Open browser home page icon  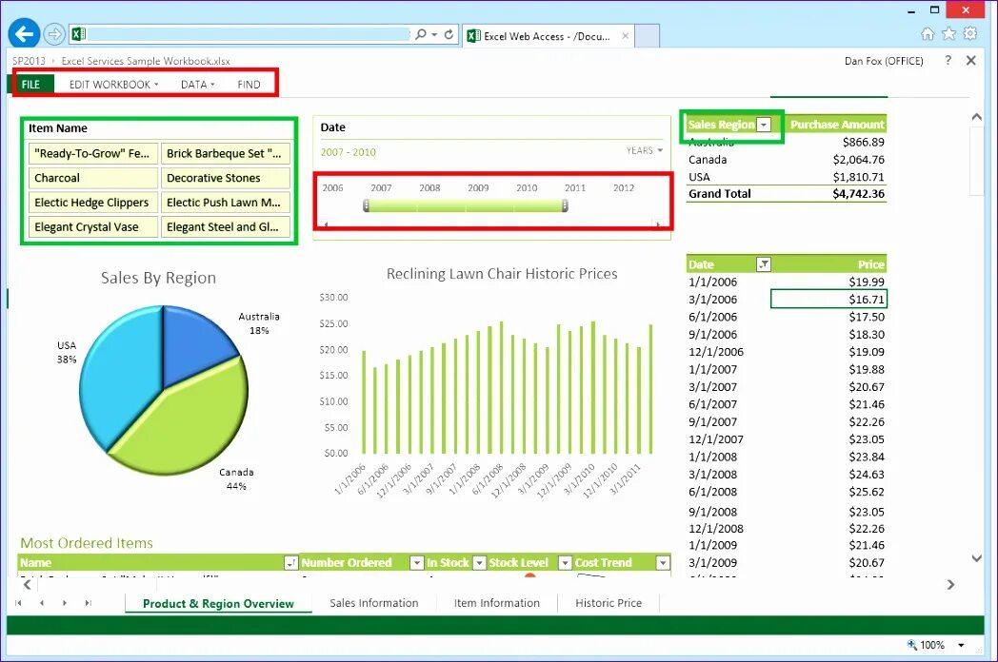click(x=928, y=33)
